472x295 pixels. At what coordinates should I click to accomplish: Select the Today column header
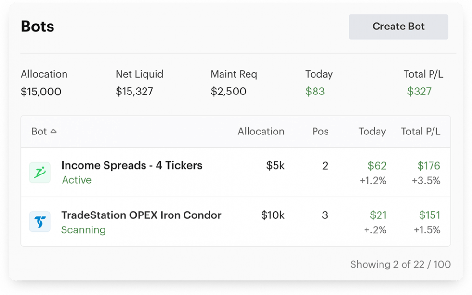[x=373, y=131]
